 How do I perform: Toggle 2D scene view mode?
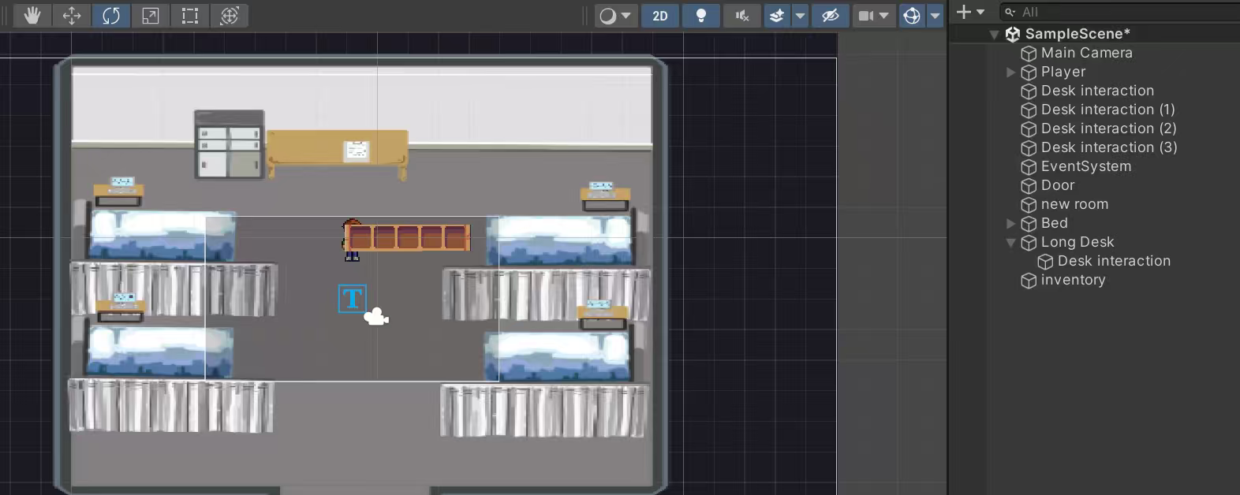pyautogui.click(x=660, y=16)
